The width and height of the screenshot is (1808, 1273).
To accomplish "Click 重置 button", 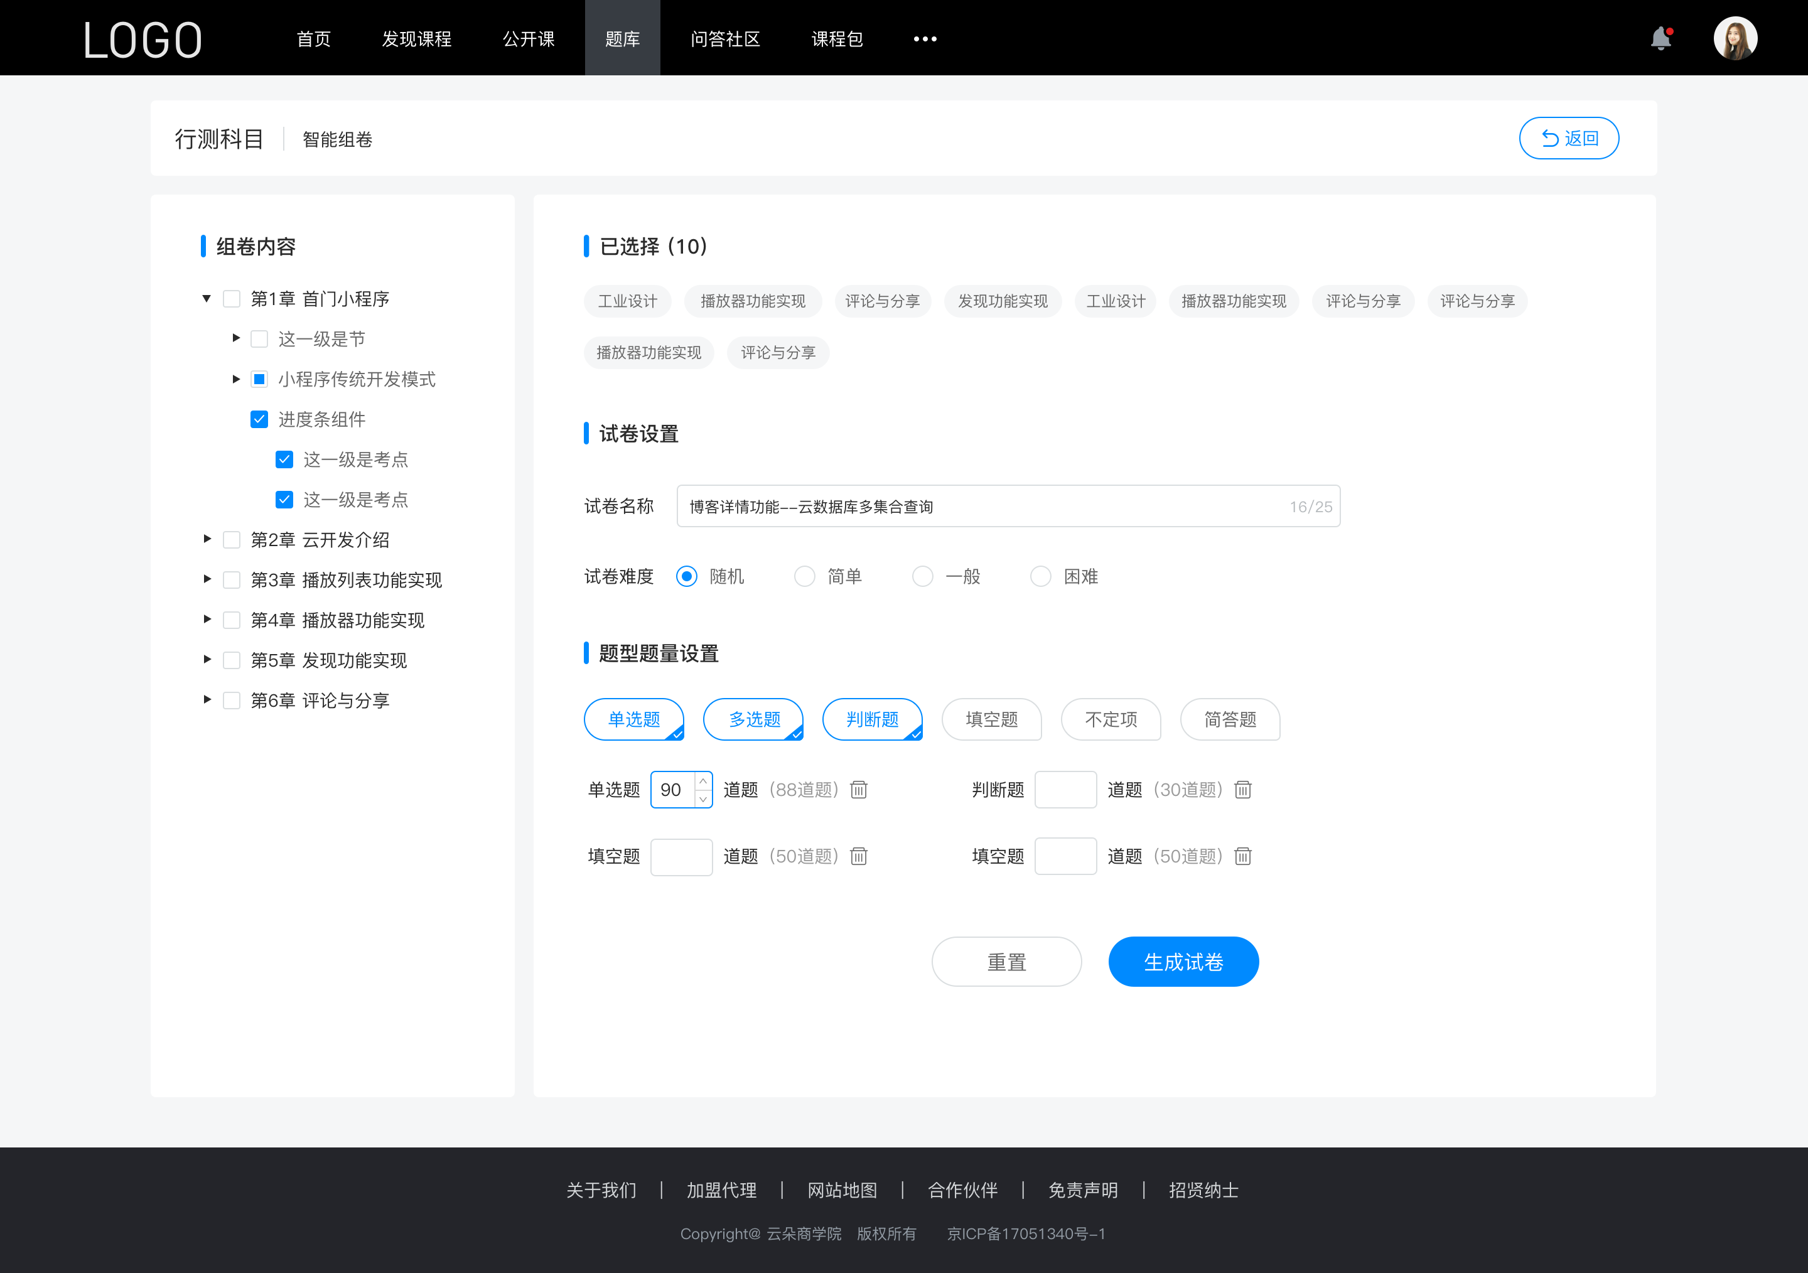I will 1006,962.
